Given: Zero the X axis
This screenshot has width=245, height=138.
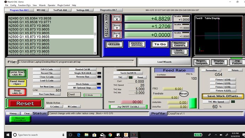Looking at the screenshot, I should pyautogui.click(x=116, y=18).
